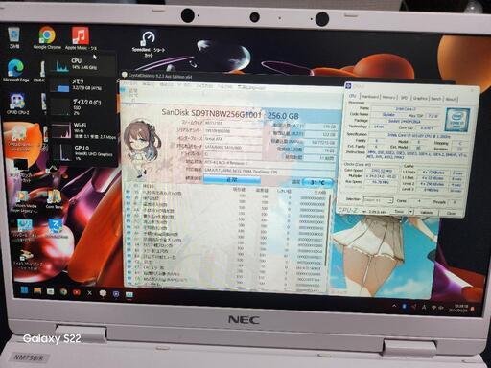Select the CPU entry in performance summary
Viewport: 491px width, 368px height.
point(82,64)
